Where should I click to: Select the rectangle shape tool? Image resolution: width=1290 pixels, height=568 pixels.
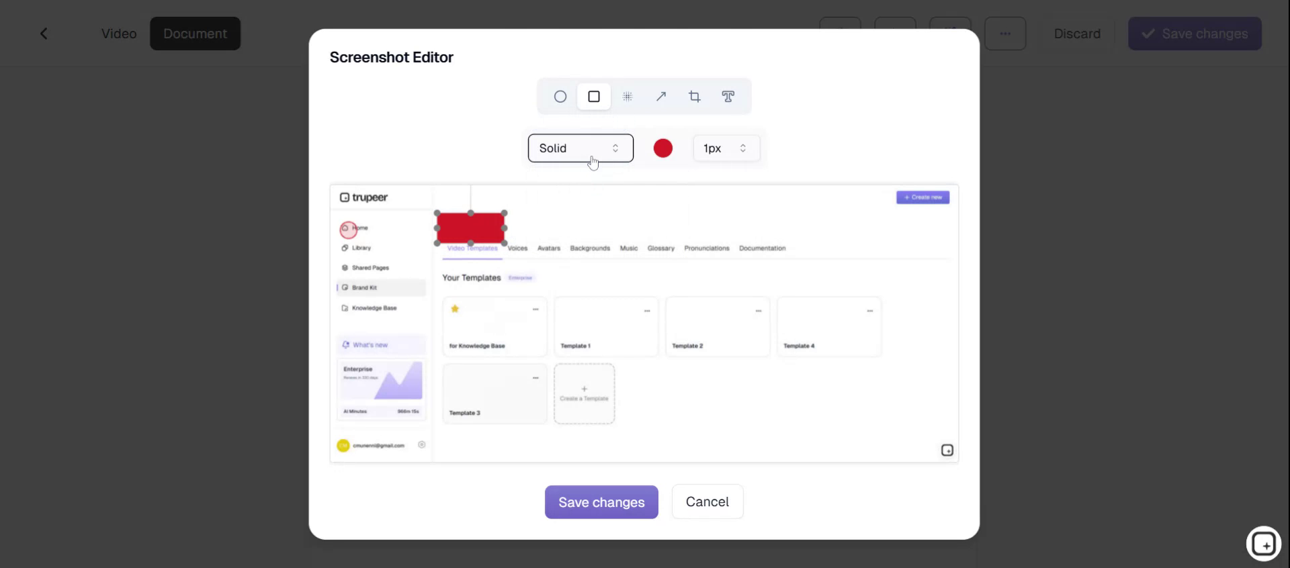point(594,97)
